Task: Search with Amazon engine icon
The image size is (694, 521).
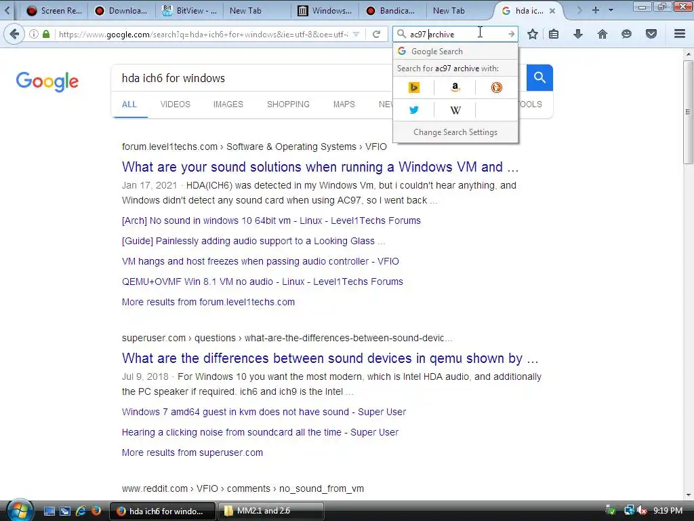Action: (455, 88)
